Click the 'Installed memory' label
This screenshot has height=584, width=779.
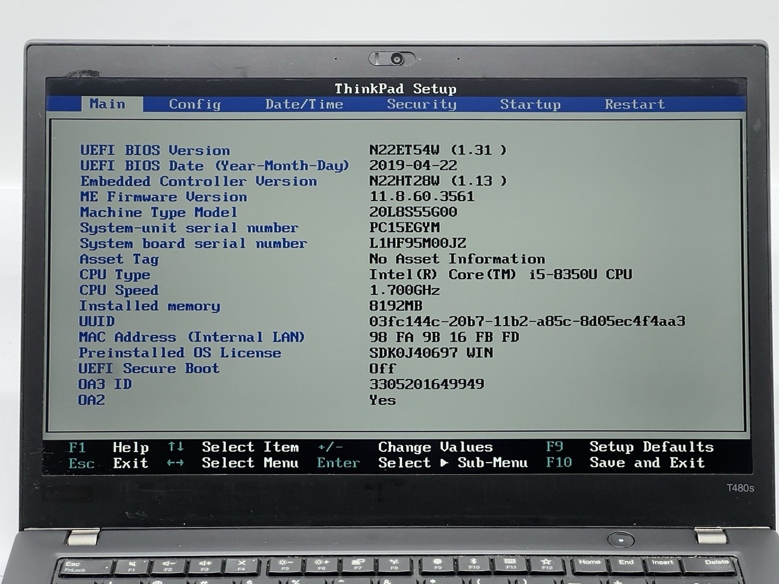pos(149,306)
